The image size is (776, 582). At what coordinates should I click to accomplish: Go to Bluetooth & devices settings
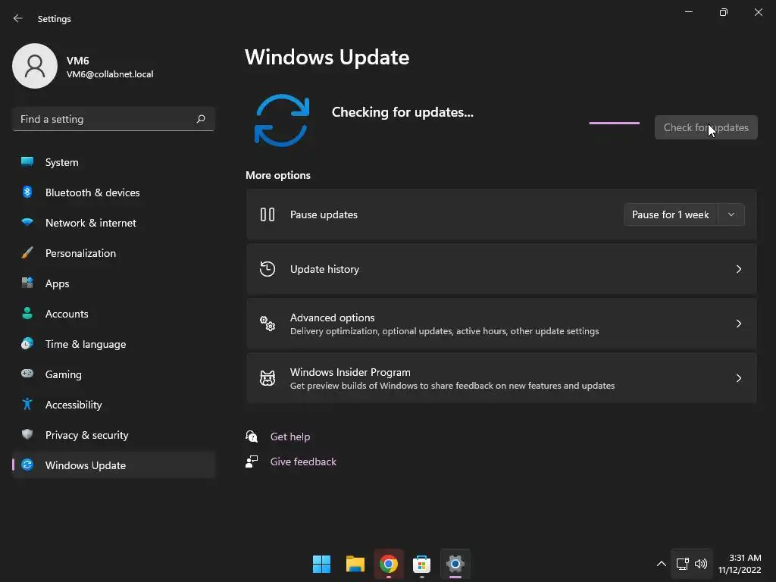114,192
